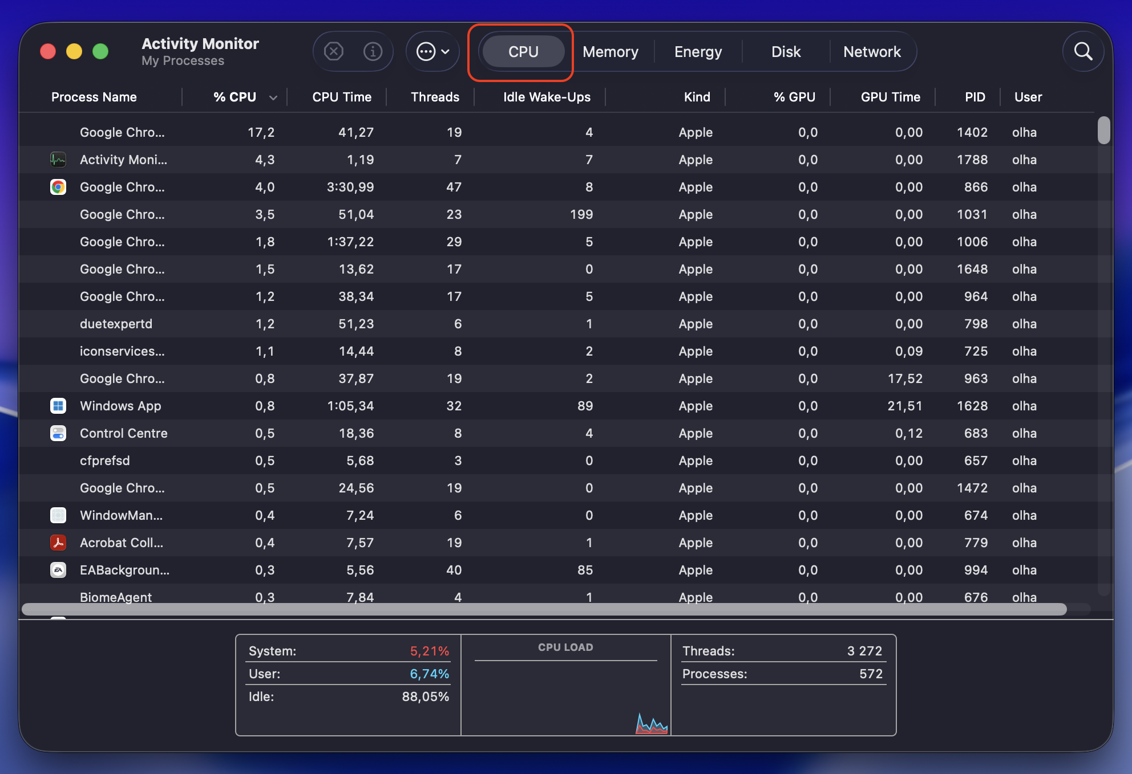Toggle sort arrow on % CPU column
Screen dimensions: 1132x774
point(273,97)
